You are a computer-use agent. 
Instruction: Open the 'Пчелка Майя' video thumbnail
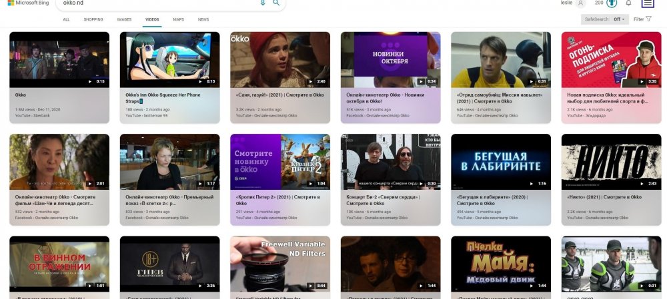pyautogui.click(x=501, y=264)
